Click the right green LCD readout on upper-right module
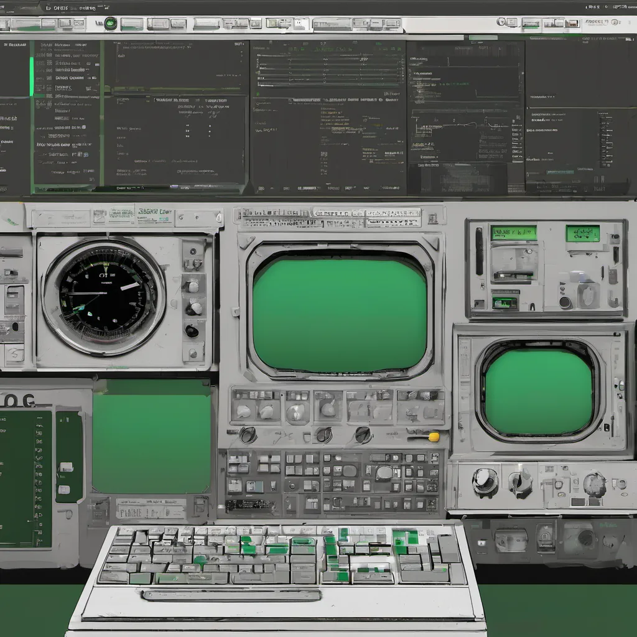Viewport: 637px width, 637px height. [x=583, y=233]
